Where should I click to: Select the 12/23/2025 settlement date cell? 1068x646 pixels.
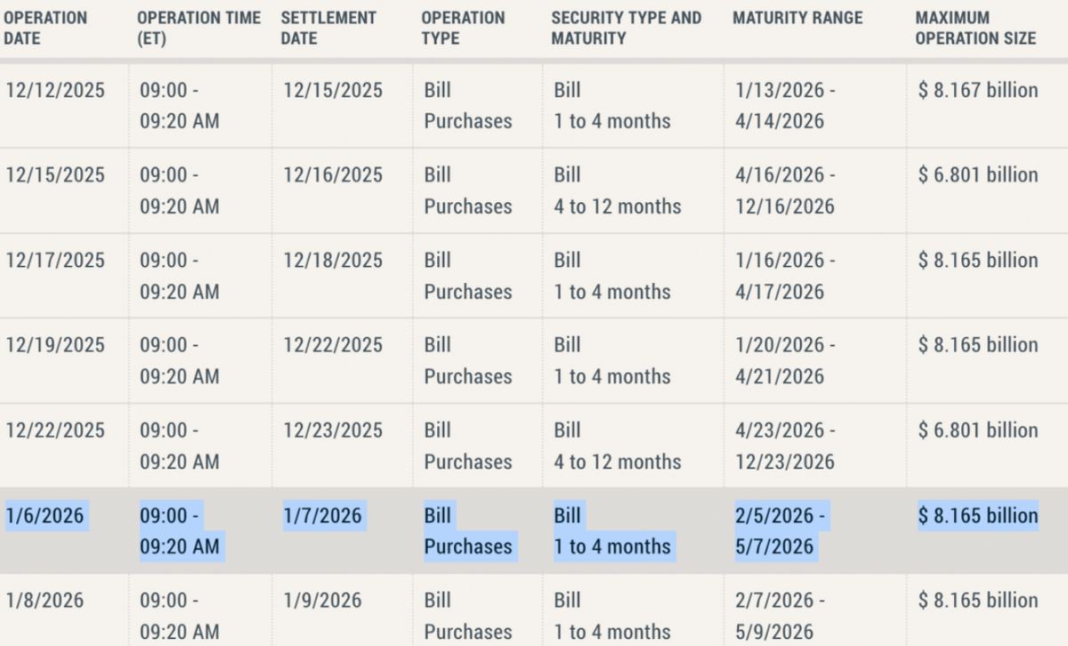point(333,431)
